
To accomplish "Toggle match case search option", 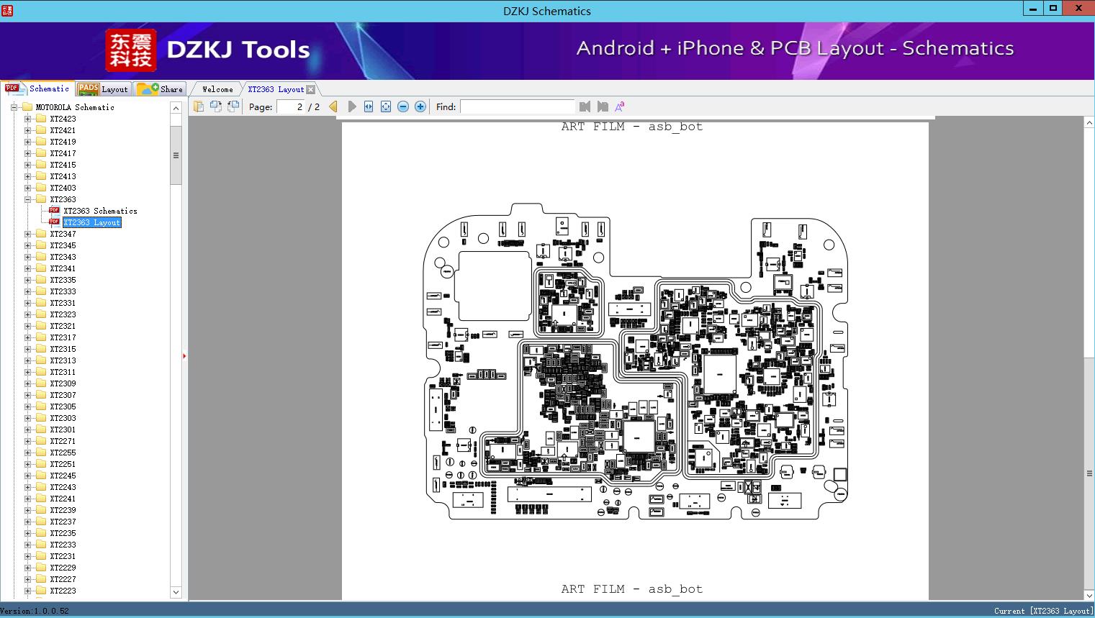I will tap(619, 106).
